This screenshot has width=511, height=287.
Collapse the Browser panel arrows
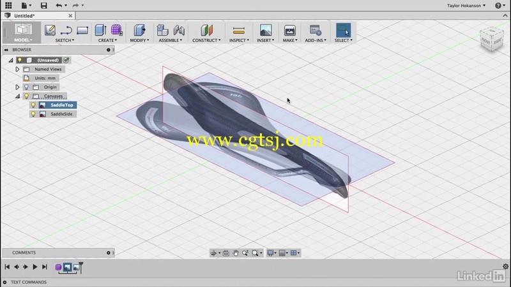coord(6,50)
